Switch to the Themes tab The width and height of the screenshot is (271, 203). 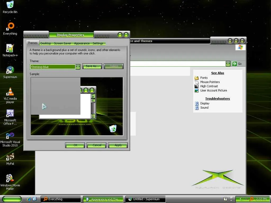33,43
